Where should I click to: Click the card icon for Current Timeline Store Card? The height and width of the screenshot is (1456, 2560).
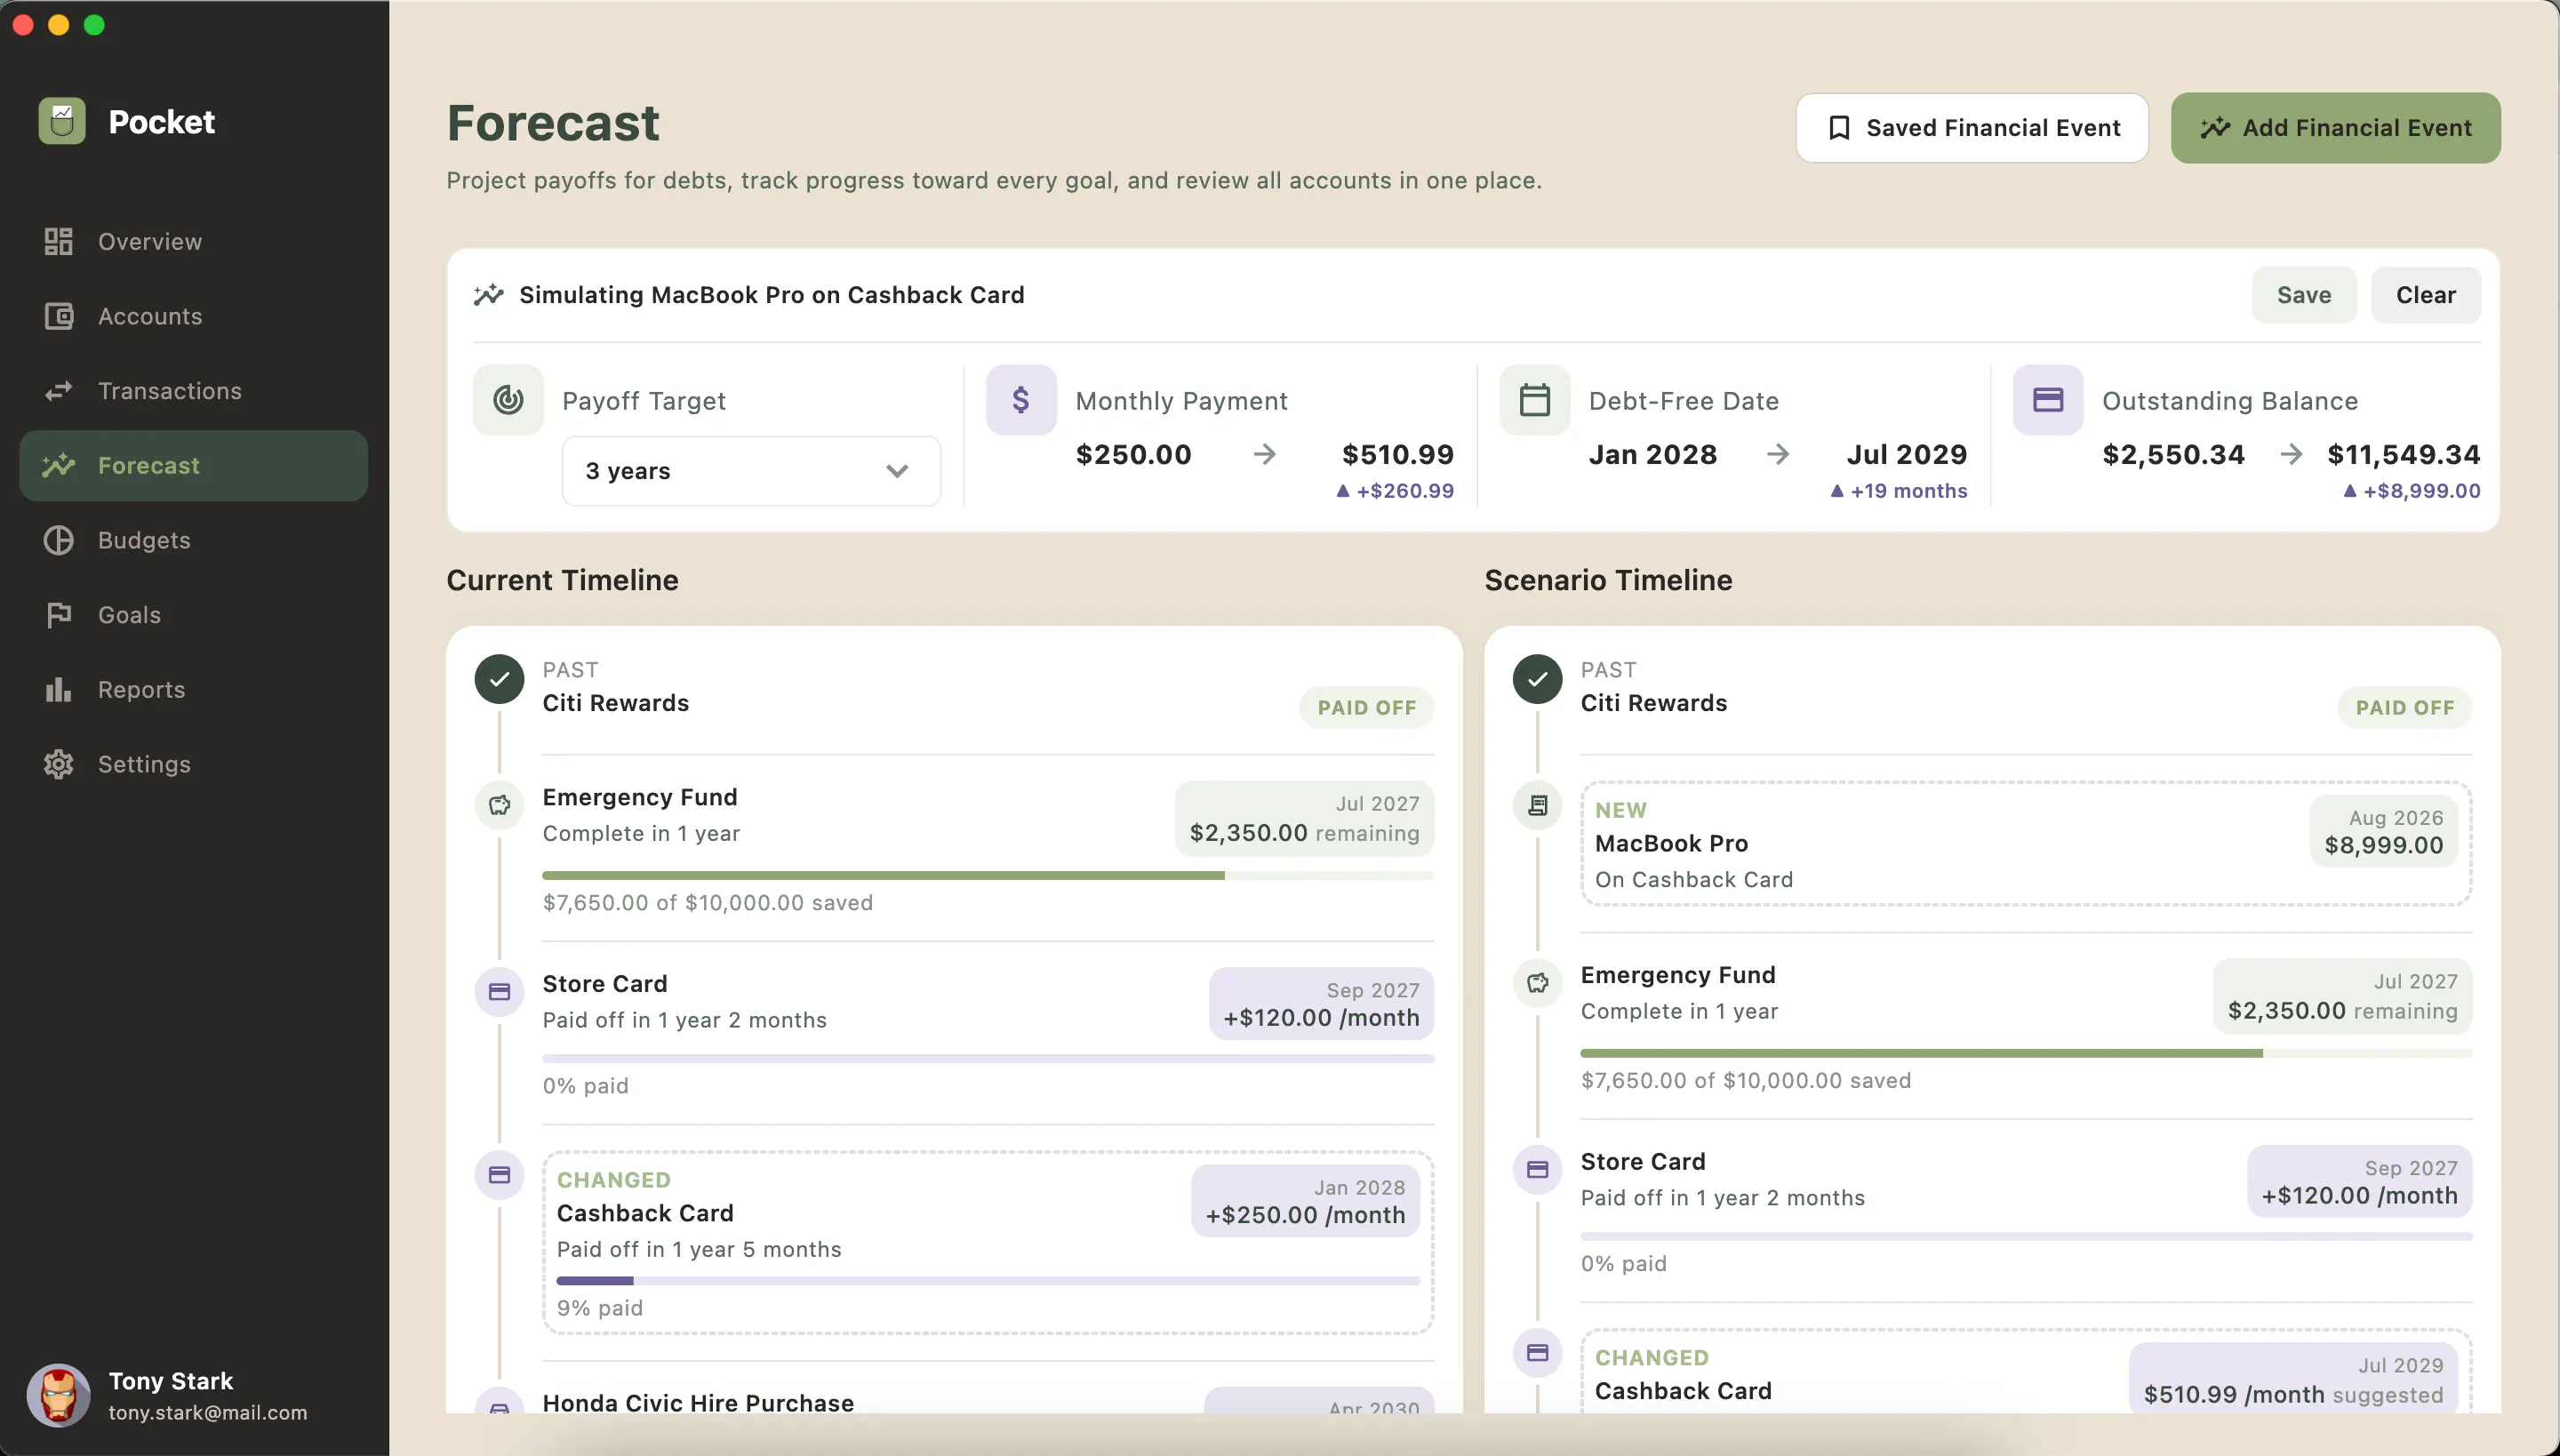click(x=499, y=992)
